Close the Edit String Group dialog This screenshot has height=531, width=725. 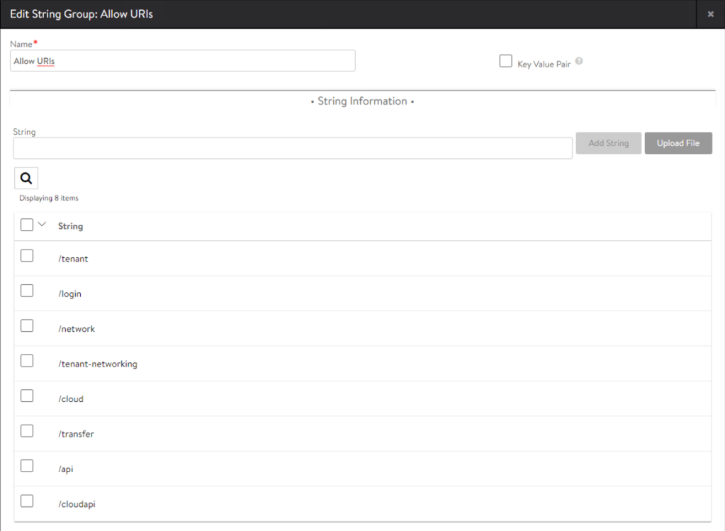tap(710, 14)
